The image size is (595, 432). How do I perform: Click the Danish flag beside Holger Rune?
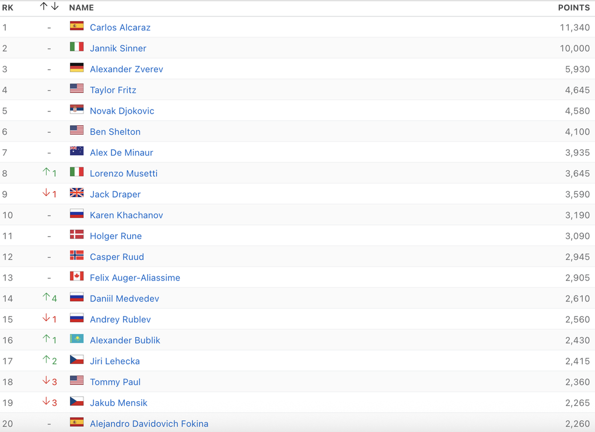point(76,235)
